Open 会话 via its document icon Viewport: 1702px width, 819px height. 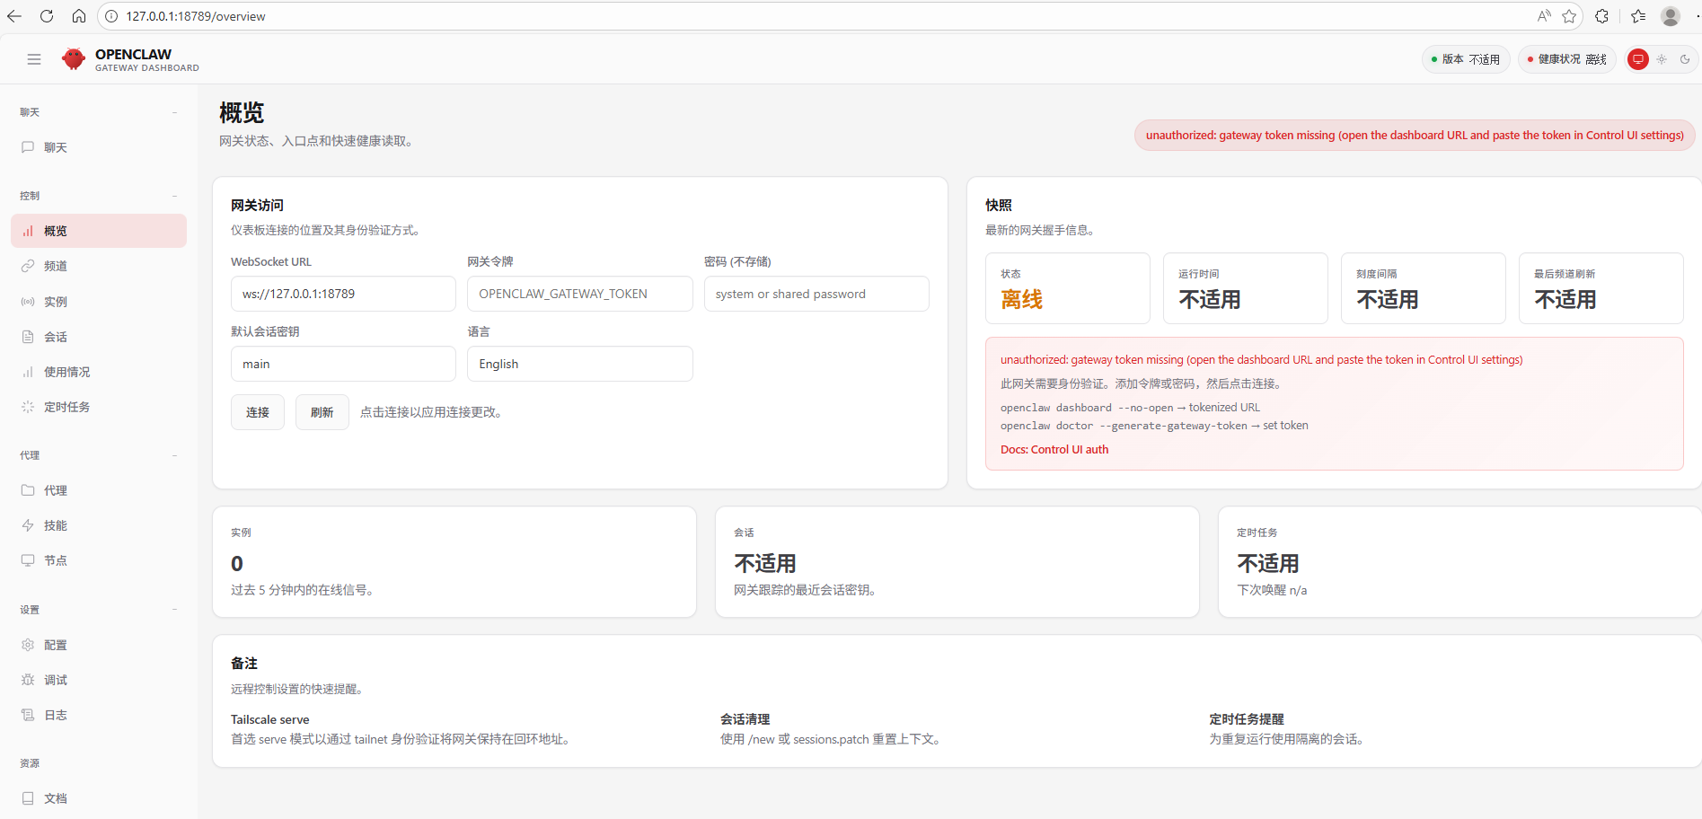coord(28,337)
